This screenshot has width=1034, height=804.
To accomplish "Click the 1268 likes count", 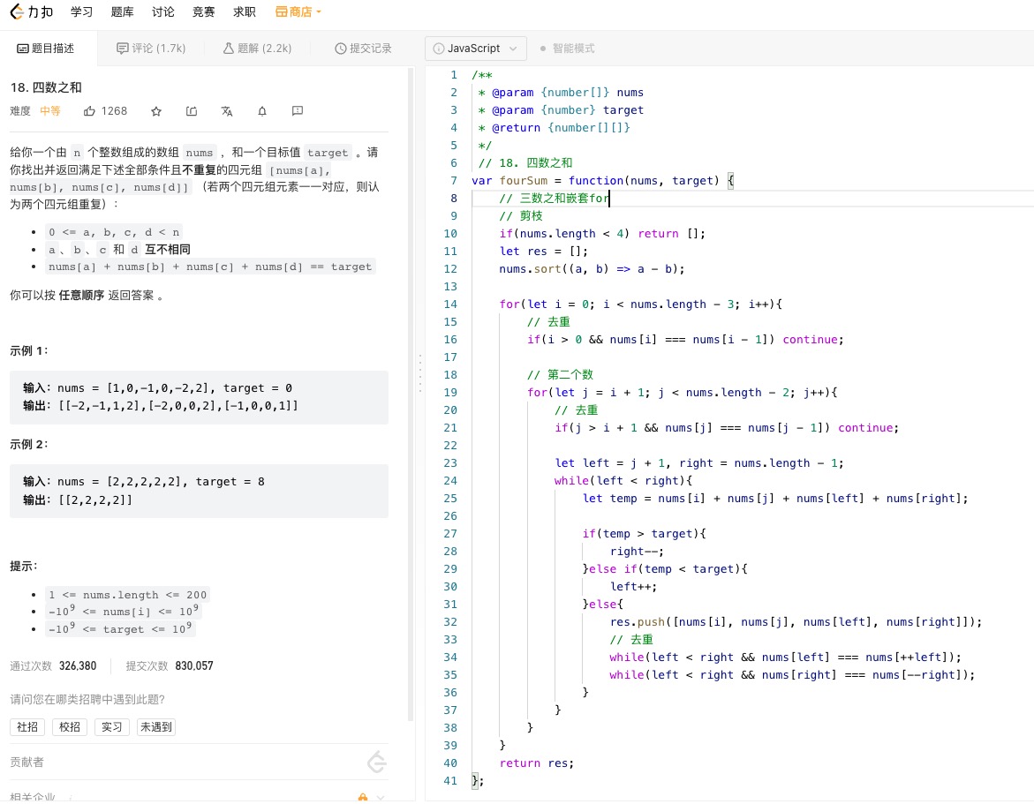I will pyautogui.click(x=114, y=110).
